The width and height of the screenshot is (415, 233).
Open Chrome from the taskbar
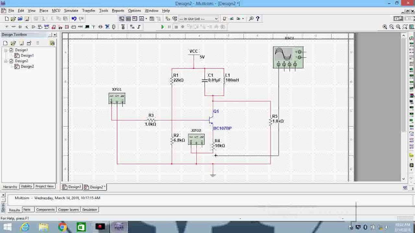click(62, 227)
